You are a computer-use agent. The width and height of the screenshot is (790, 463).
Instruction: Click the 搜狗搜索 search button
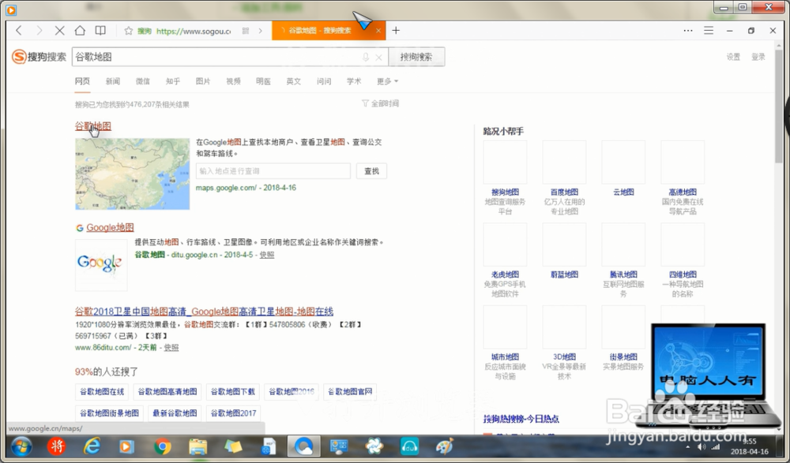[416, 57]
